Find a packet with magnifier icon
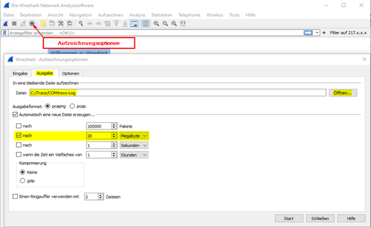This screenshot has width=371, height=227. 81,23
